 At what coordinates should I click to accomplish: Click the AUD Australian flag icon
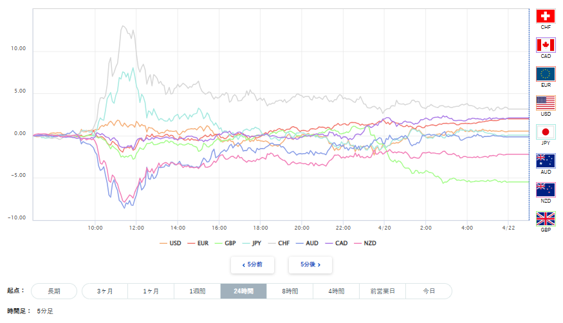546,161
